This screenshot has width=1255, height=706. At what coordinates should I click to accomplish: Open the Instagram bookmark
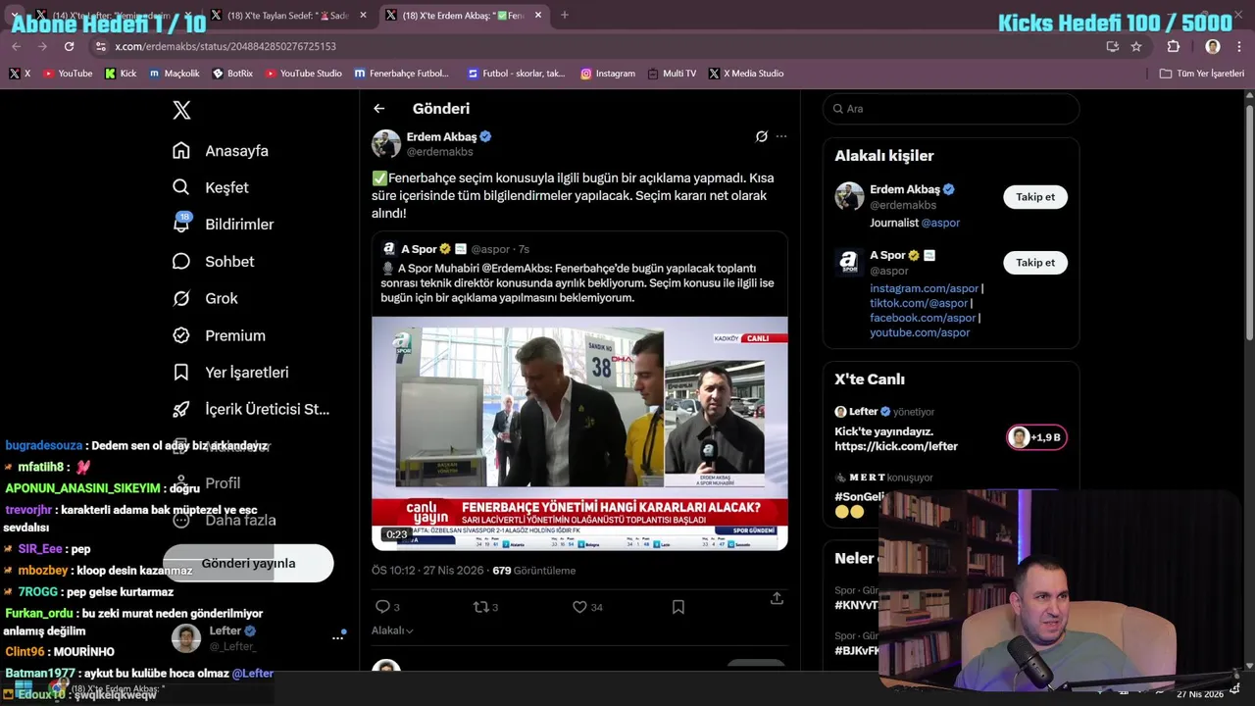[608, 74]
